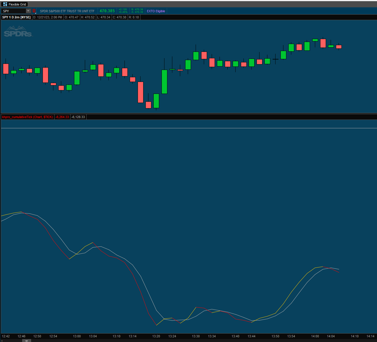Click the white -6,128.33 study value

pos(78,117)
